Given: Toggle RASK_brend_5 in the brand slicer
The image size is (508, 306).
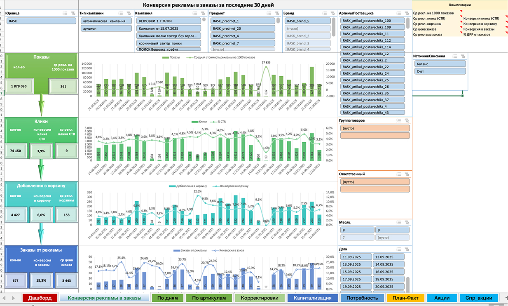Looking at the screenshot, I should click(308, 21).
